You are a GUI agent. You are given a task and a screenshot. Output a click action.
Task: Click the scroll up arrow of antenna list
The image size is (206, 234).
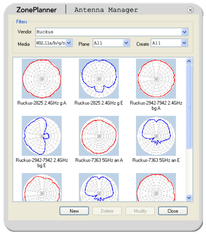click(x=189, y=61)
